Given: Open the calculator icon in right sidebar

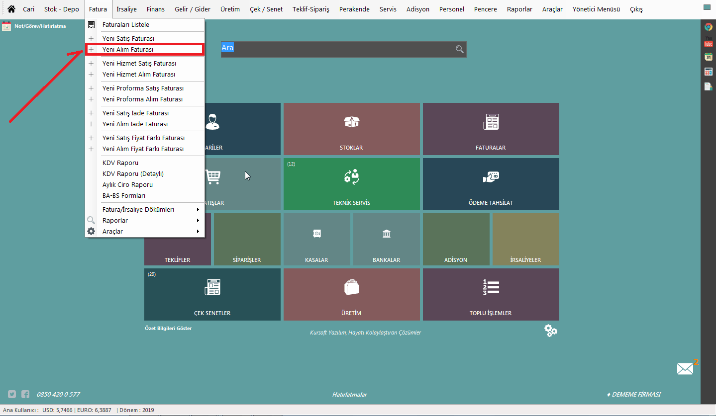Looking at the screenshot, I should click(708, 72).
